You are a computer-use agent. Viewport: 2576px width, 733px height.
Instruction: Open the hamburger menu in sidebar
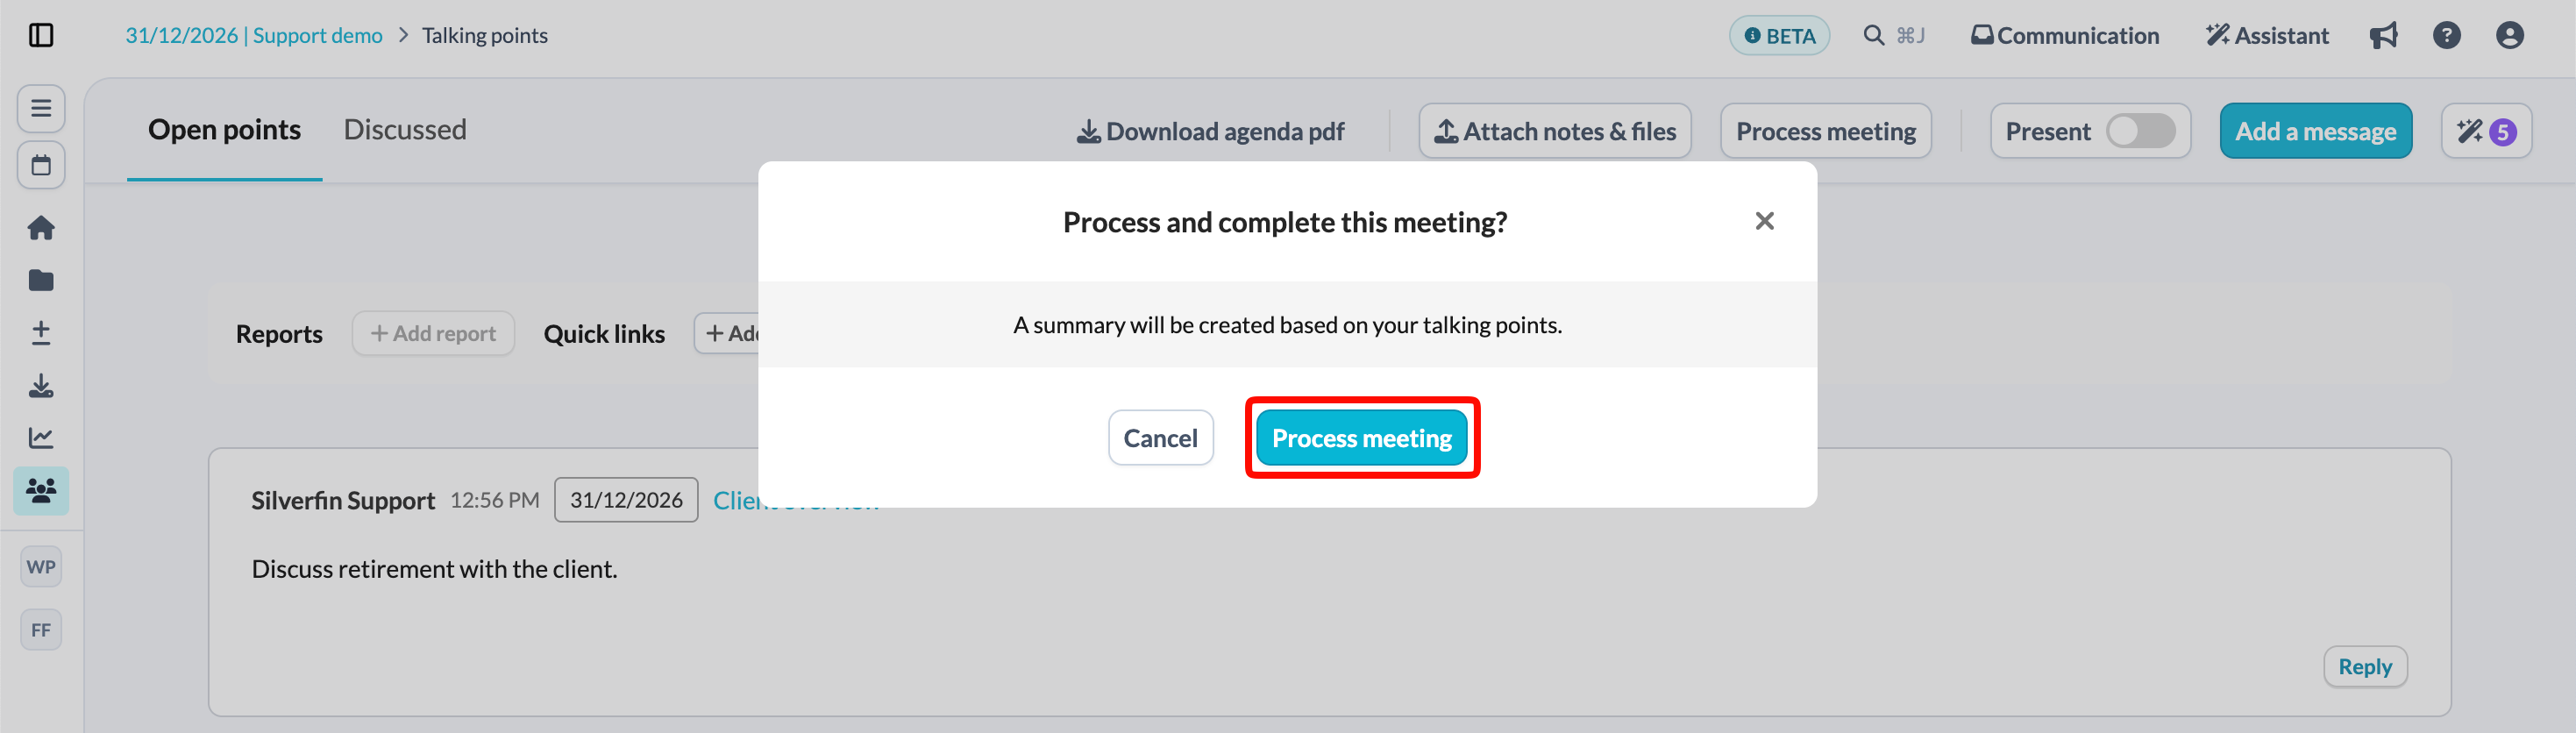(x=41, y=108)
